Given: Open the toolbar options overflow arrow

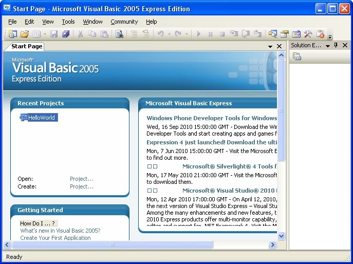Looking at the screenshot, I should (x=330, y=37).
